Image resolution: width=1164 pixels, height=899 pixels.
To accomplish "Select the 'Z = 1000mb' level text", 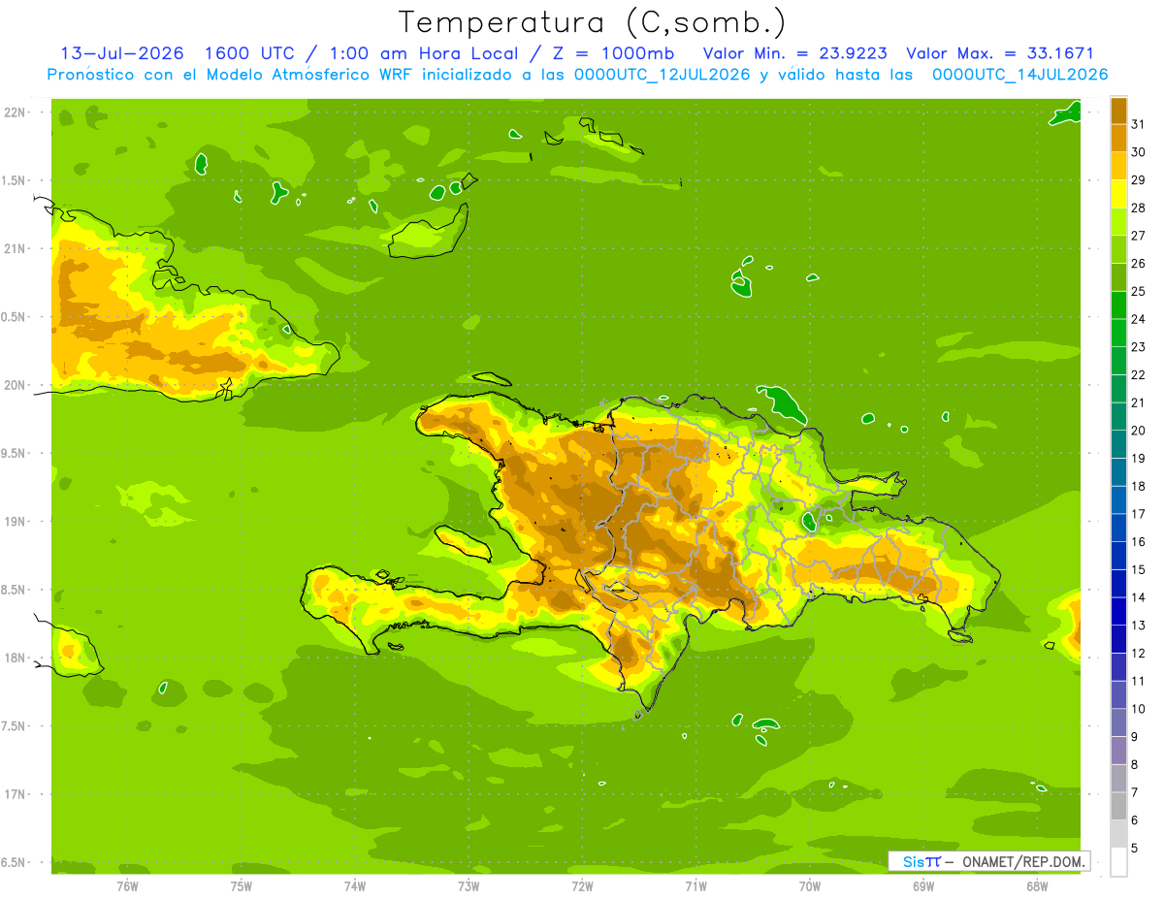I will pyautogui.click(x=613, y=53).
